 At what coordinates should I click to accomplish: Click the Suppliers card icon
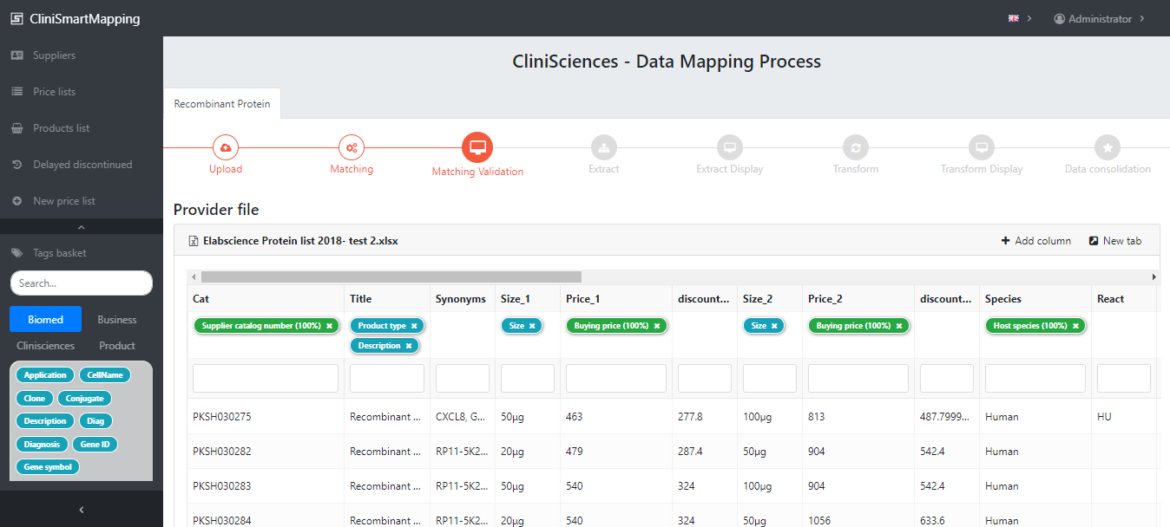pyautogui.click(x=16, y=55)
